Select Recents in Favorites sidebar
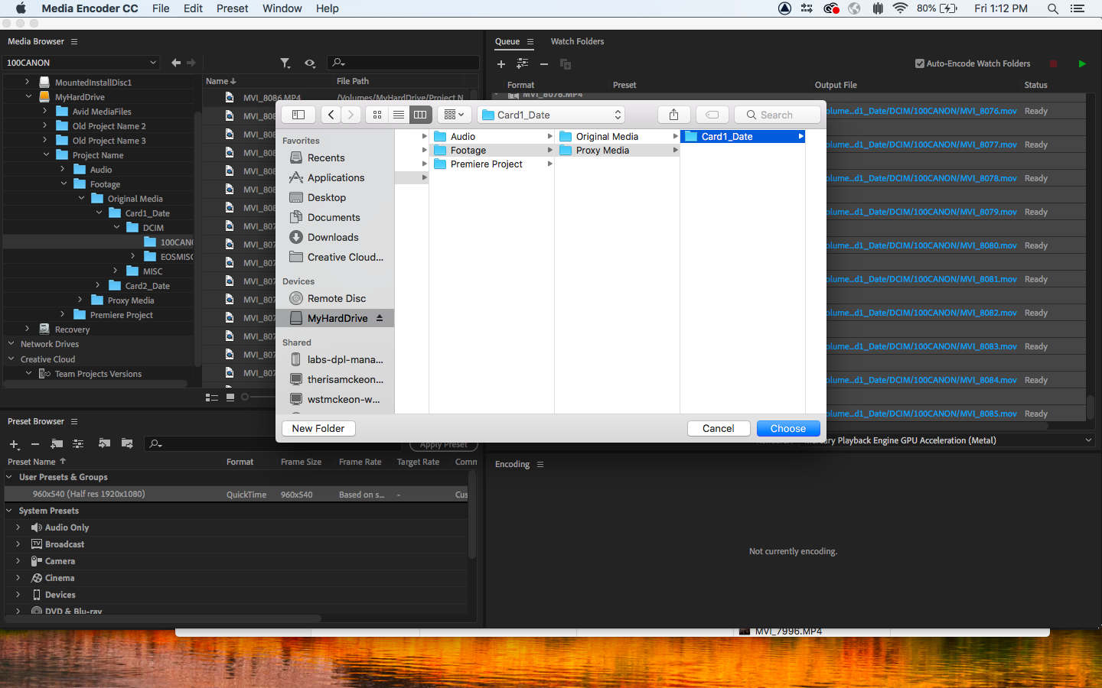This screenshot has height=688, width=1102. click(326, 157)
